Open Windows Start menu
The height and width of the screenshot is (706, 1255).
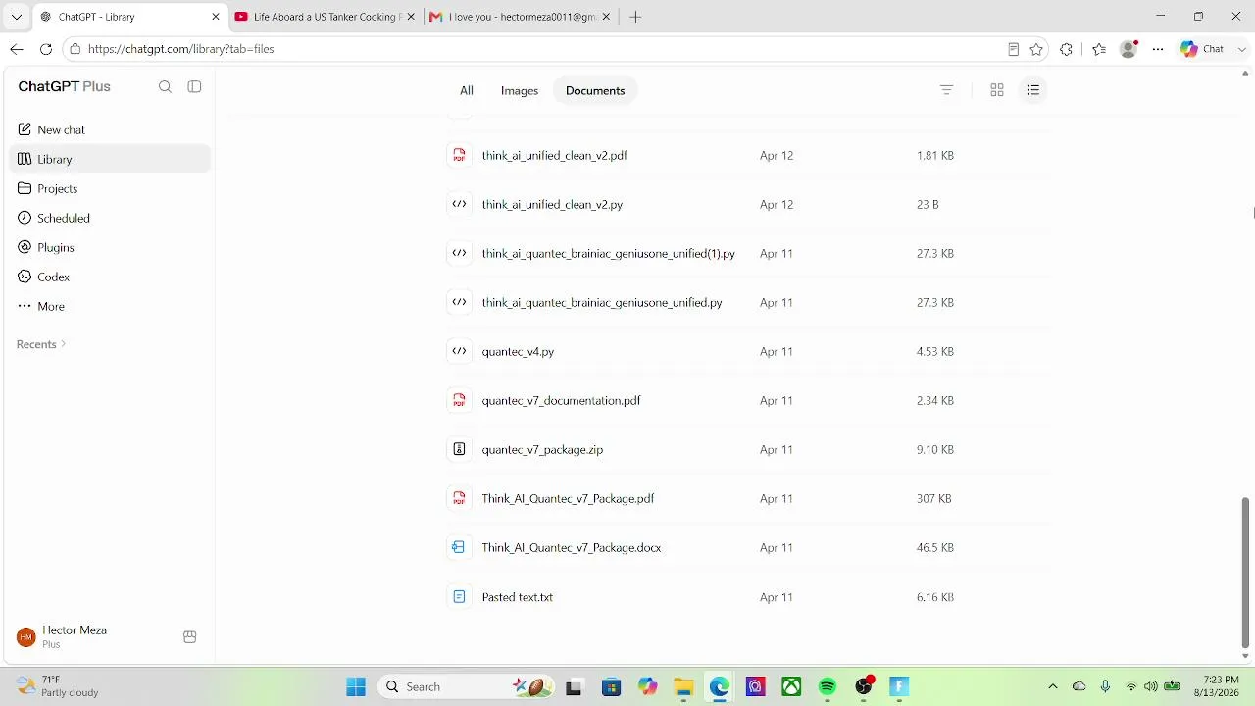[x=356, y=687]
